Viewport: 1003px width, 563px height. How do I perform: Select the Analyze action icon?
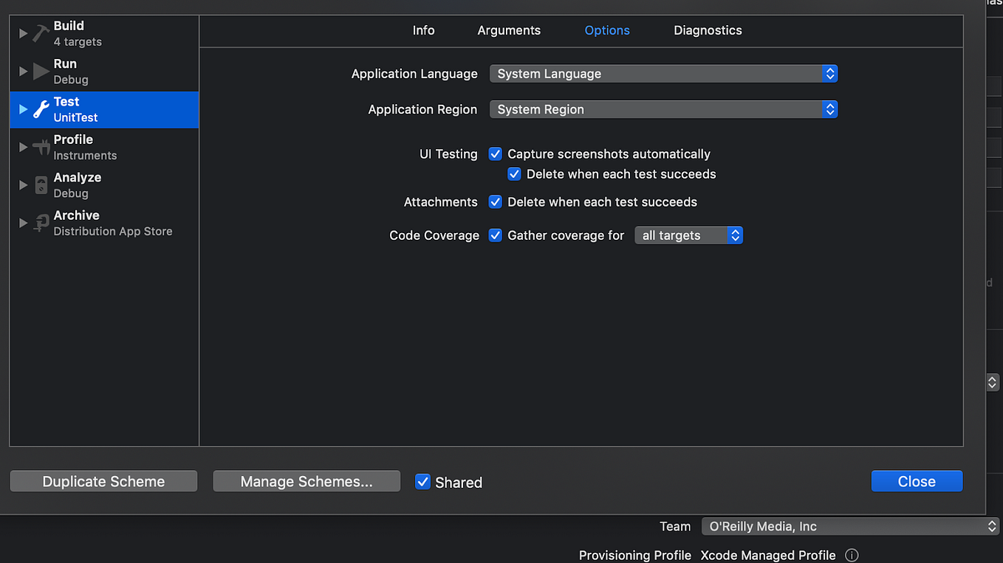[x=40, y=184]
